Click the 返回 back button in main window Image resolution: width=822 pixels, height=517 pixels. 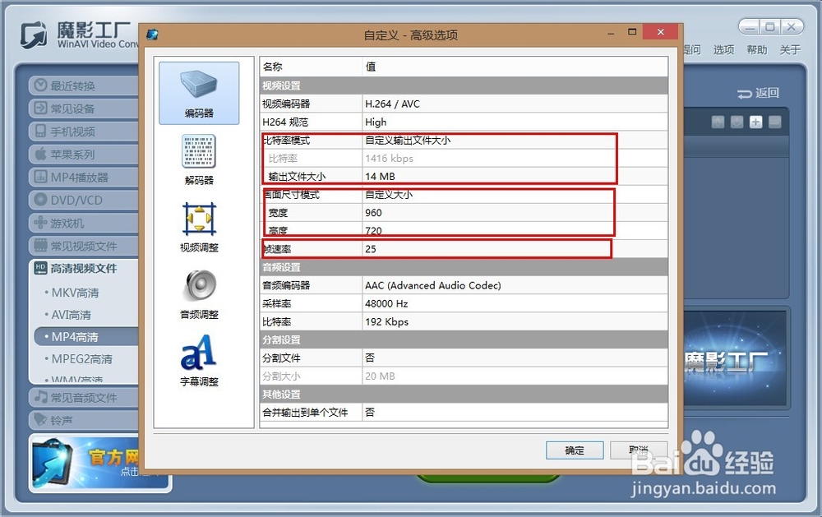(758, 94)
